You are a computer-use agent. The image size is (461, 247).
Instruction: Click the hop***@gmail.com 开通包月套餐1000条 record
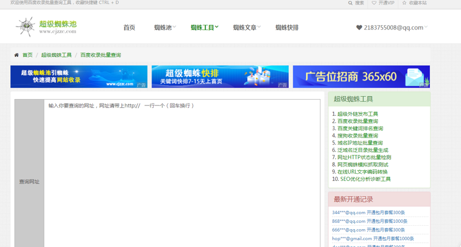coord(373,238)
